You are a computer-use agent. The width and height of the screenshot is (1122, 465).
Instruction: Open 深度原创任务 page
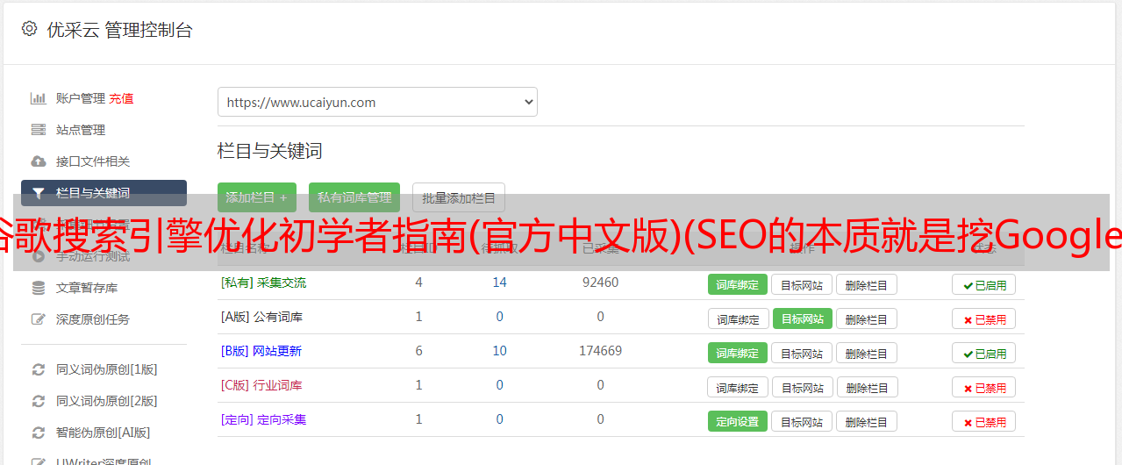pyautogui.click(x=93, y=319)
